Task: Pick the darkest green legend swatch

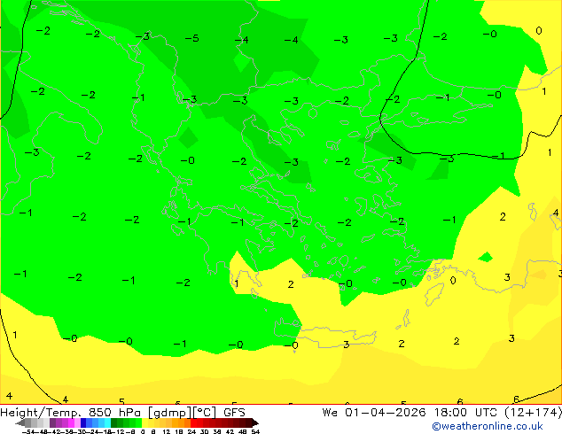Action: point(114,422)
